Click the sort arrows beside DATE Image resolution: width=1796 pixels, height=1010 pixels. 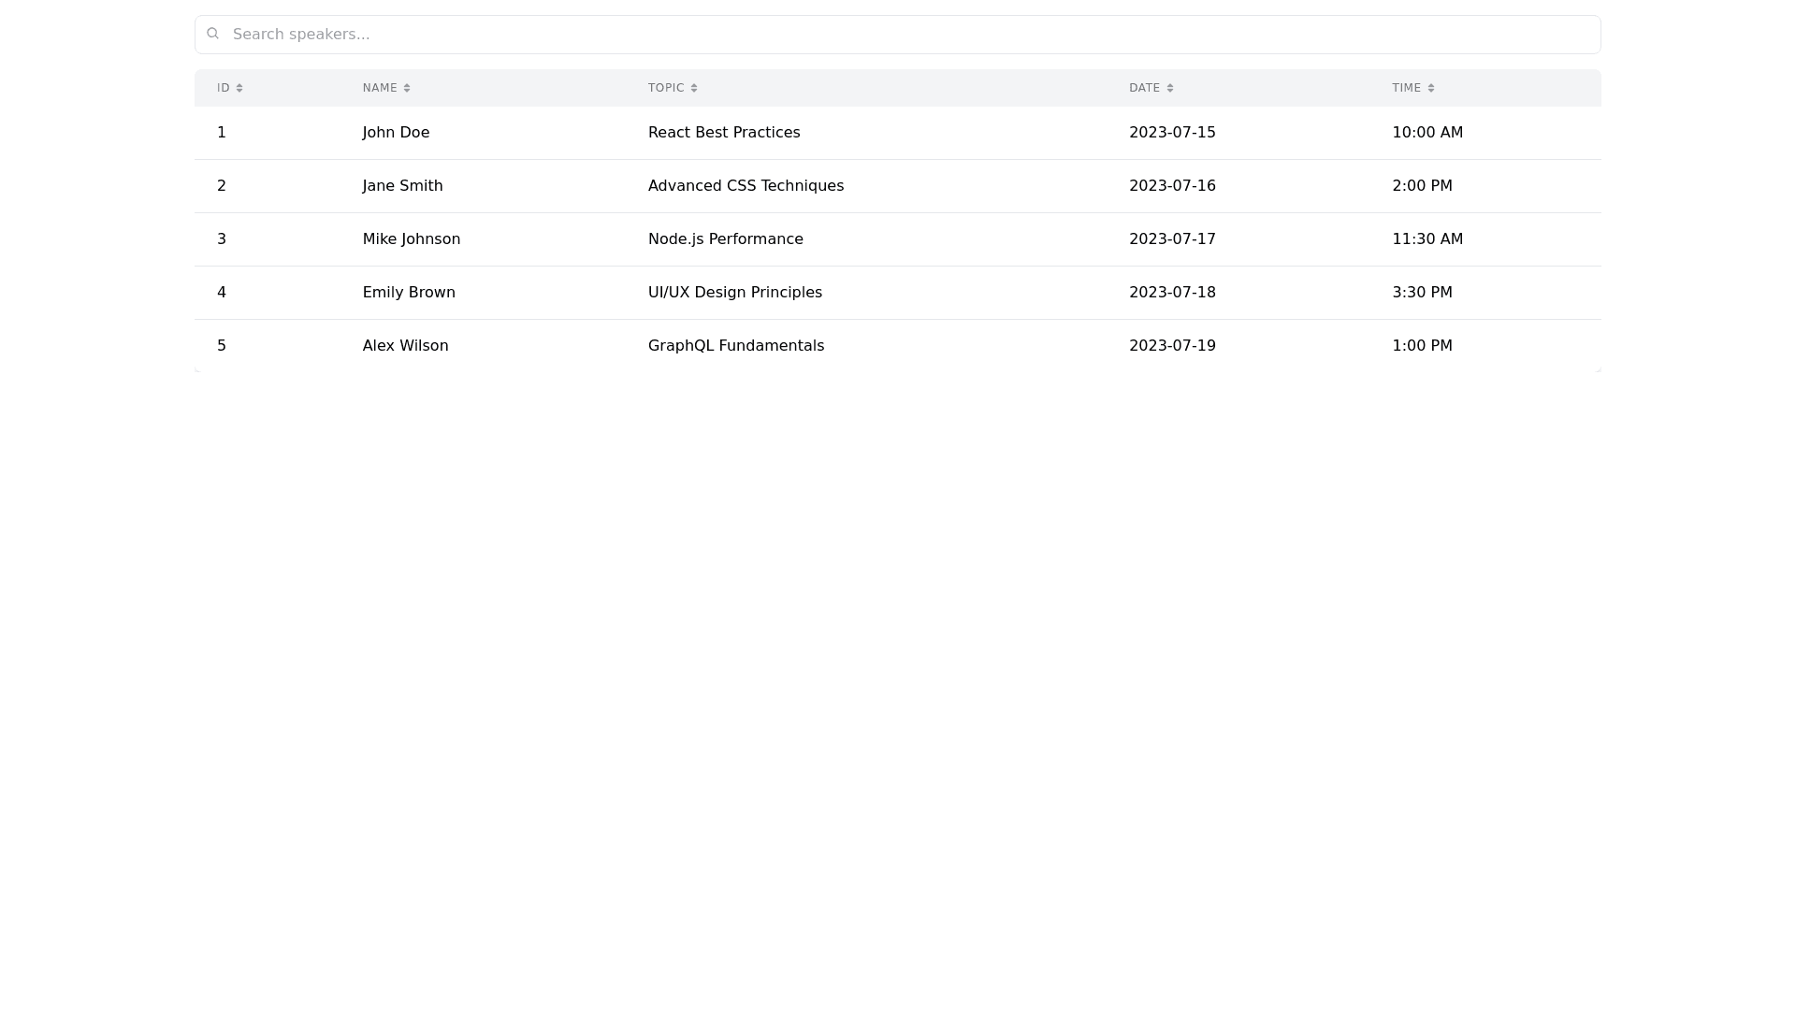[x=1170, y=88]
